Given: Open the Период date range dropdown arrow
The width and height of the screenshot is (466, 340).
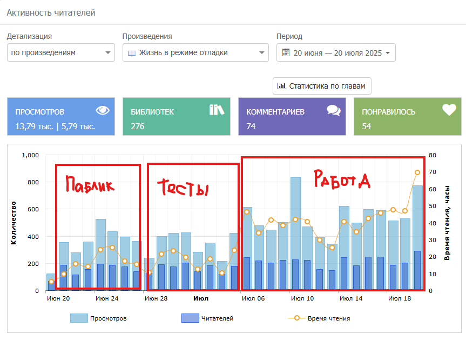Looking at the screenshot, I should [x=388, y=53].
